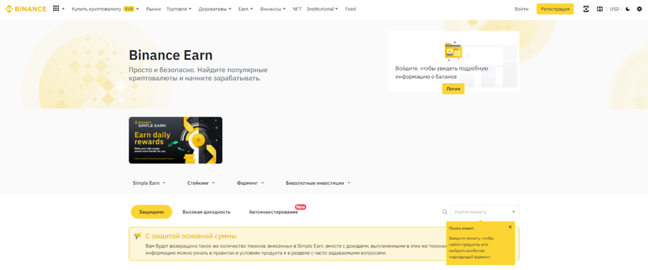The height and width of the screenshot is (270, 648).
Task: Close the coin search tooltip
Action: (x=510, y=227)
